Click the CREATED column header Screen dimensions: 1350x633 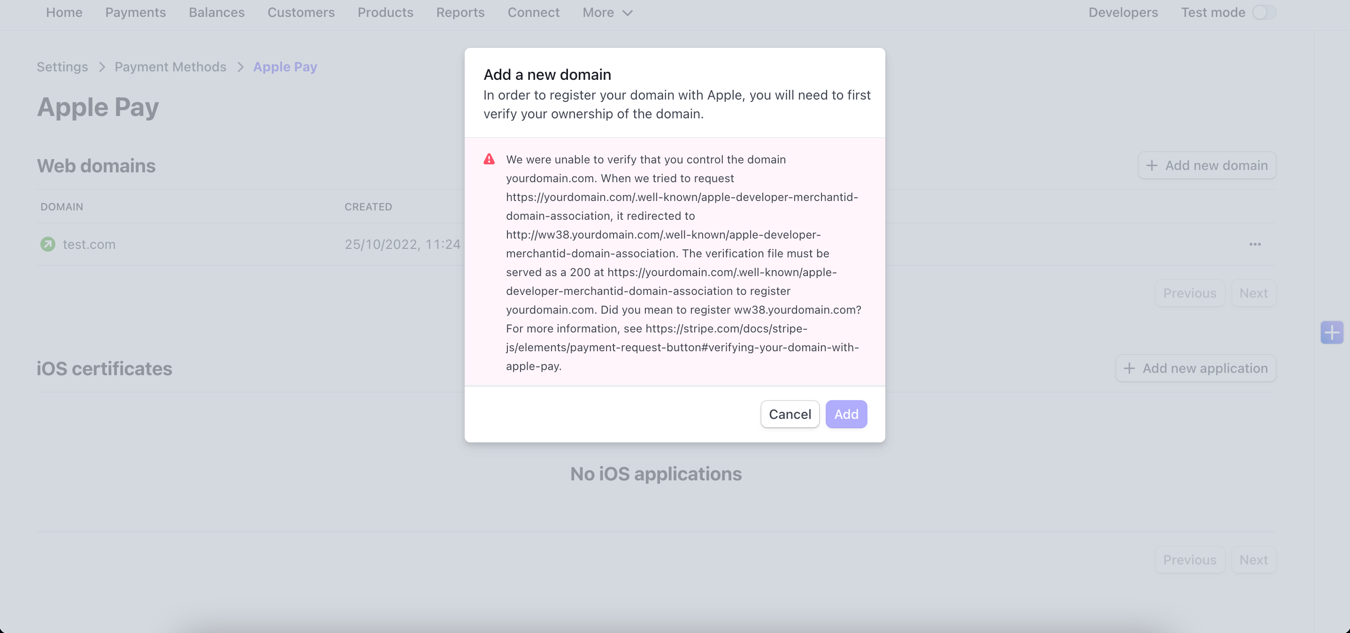tap(368, 207)
